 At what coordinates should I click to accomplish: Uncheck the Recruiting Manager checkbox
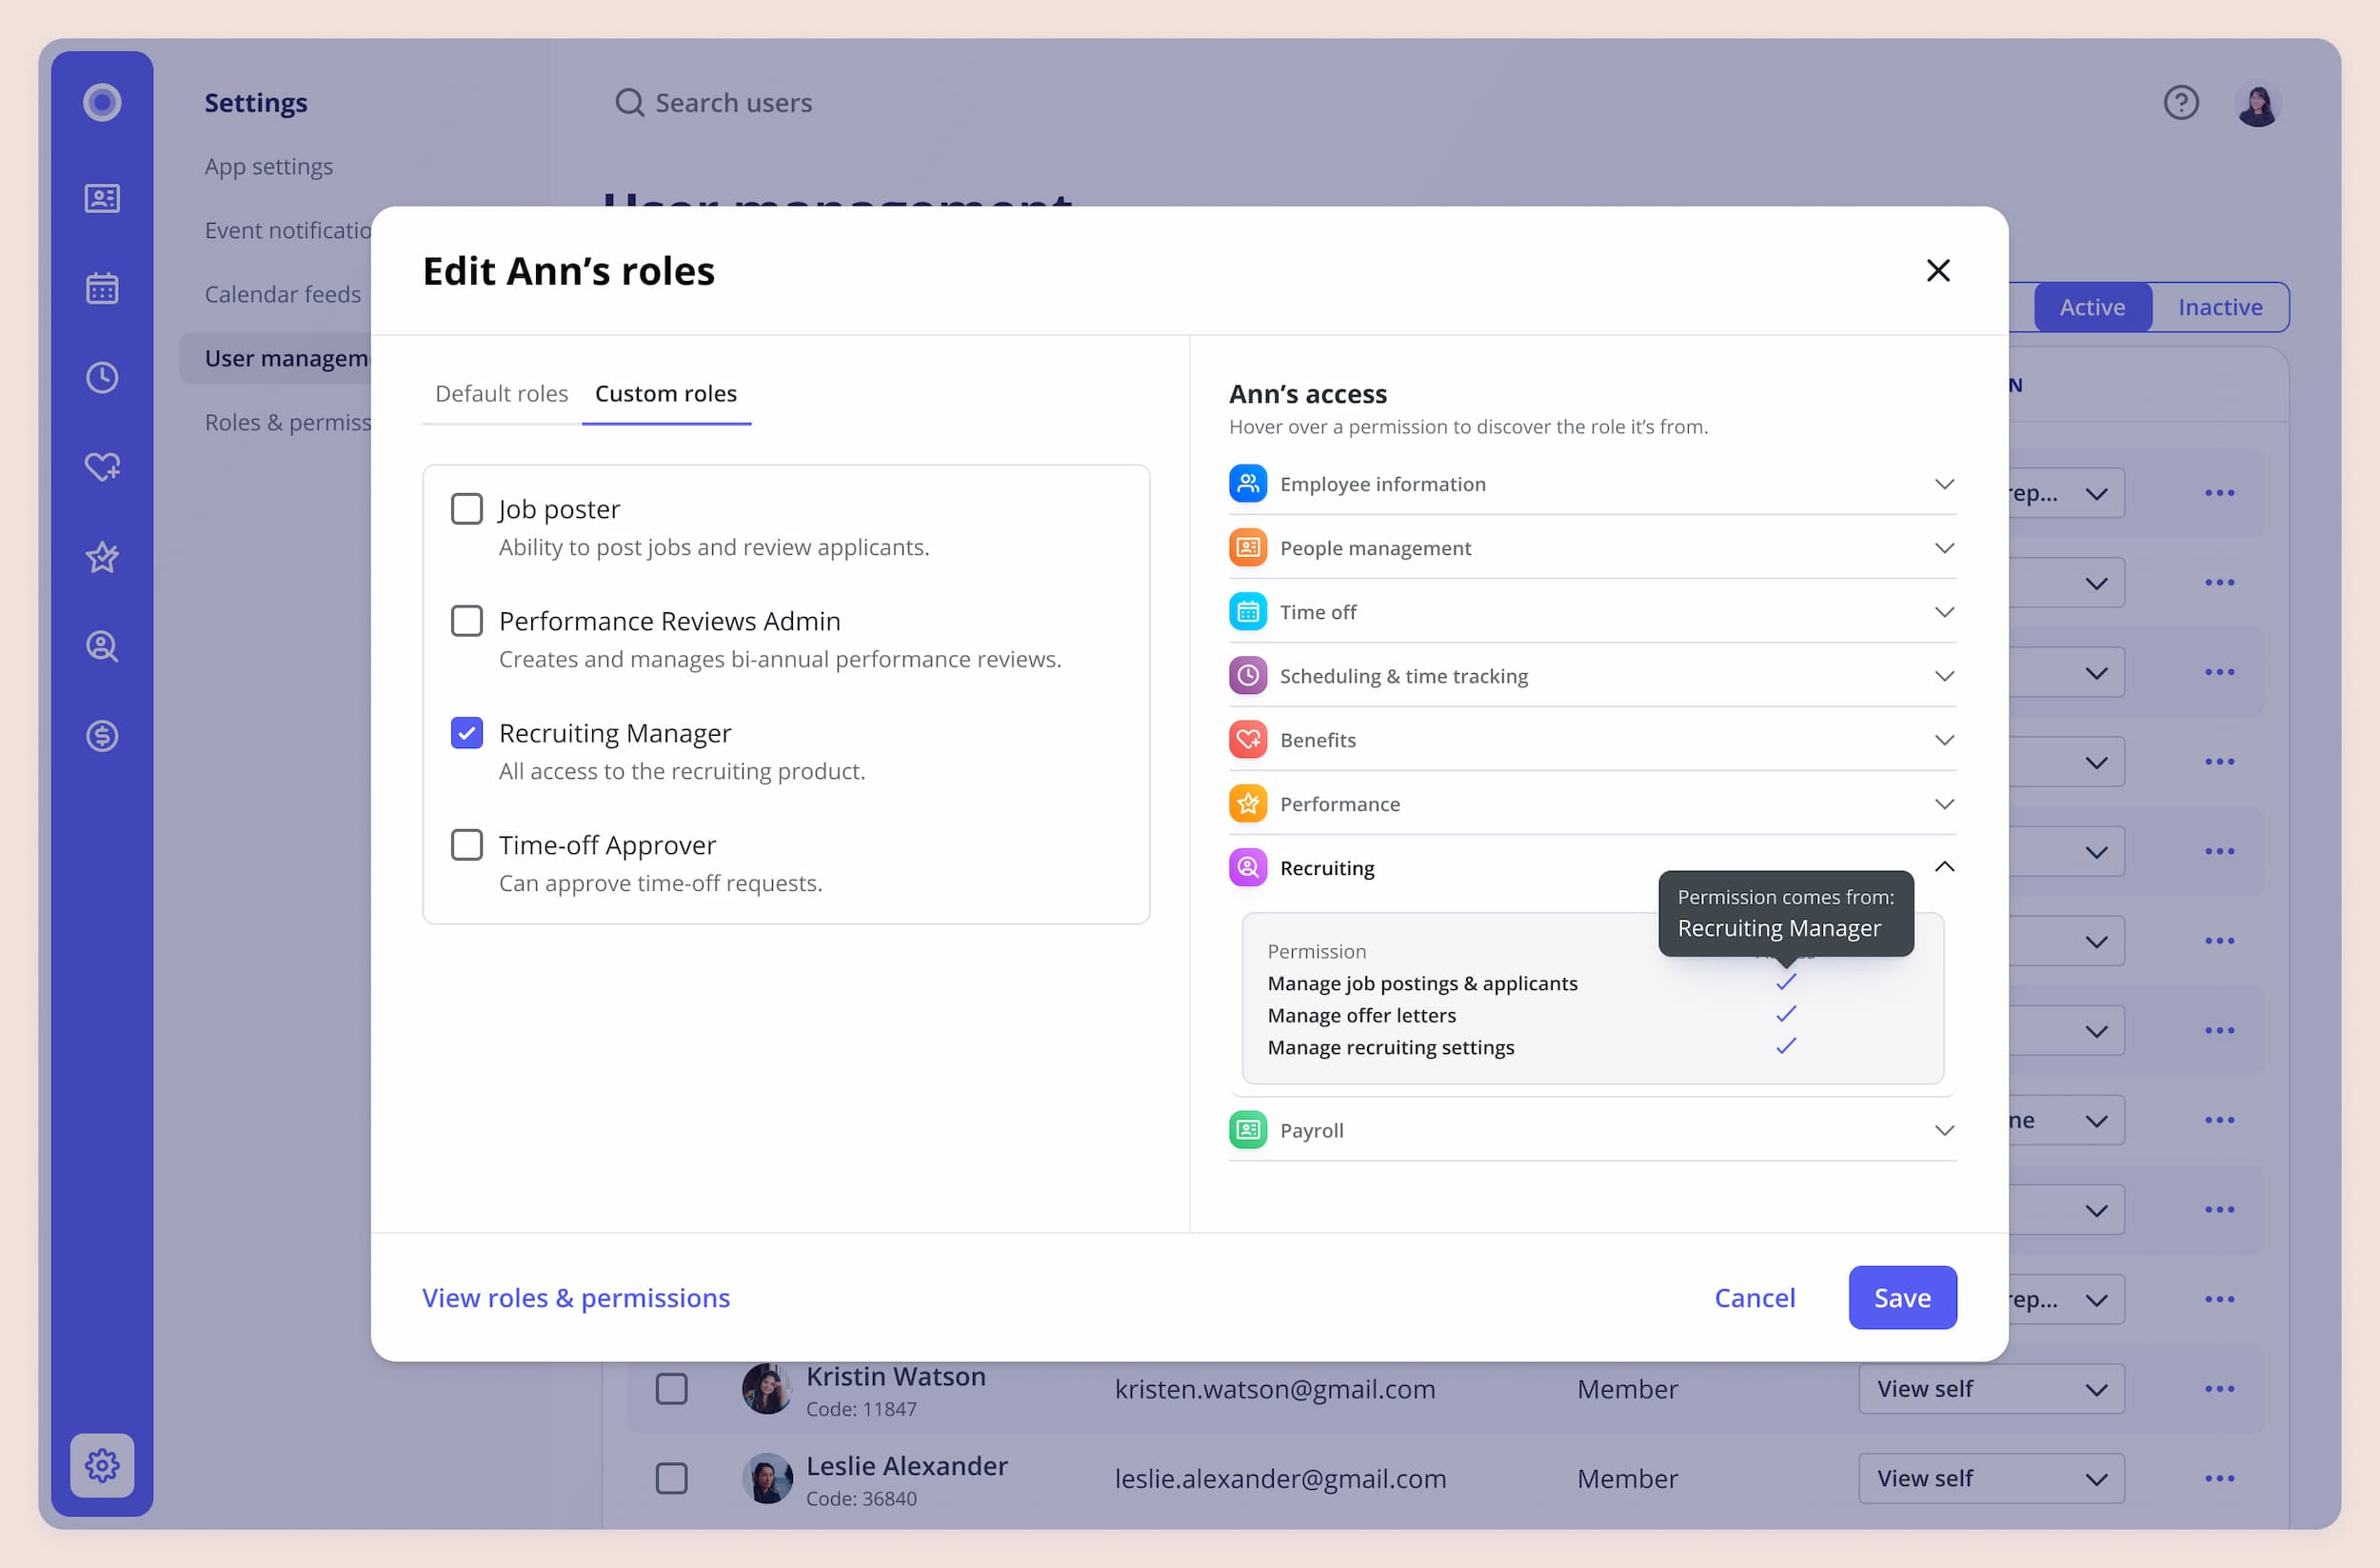pyautogui.click(x=467, y=733)
